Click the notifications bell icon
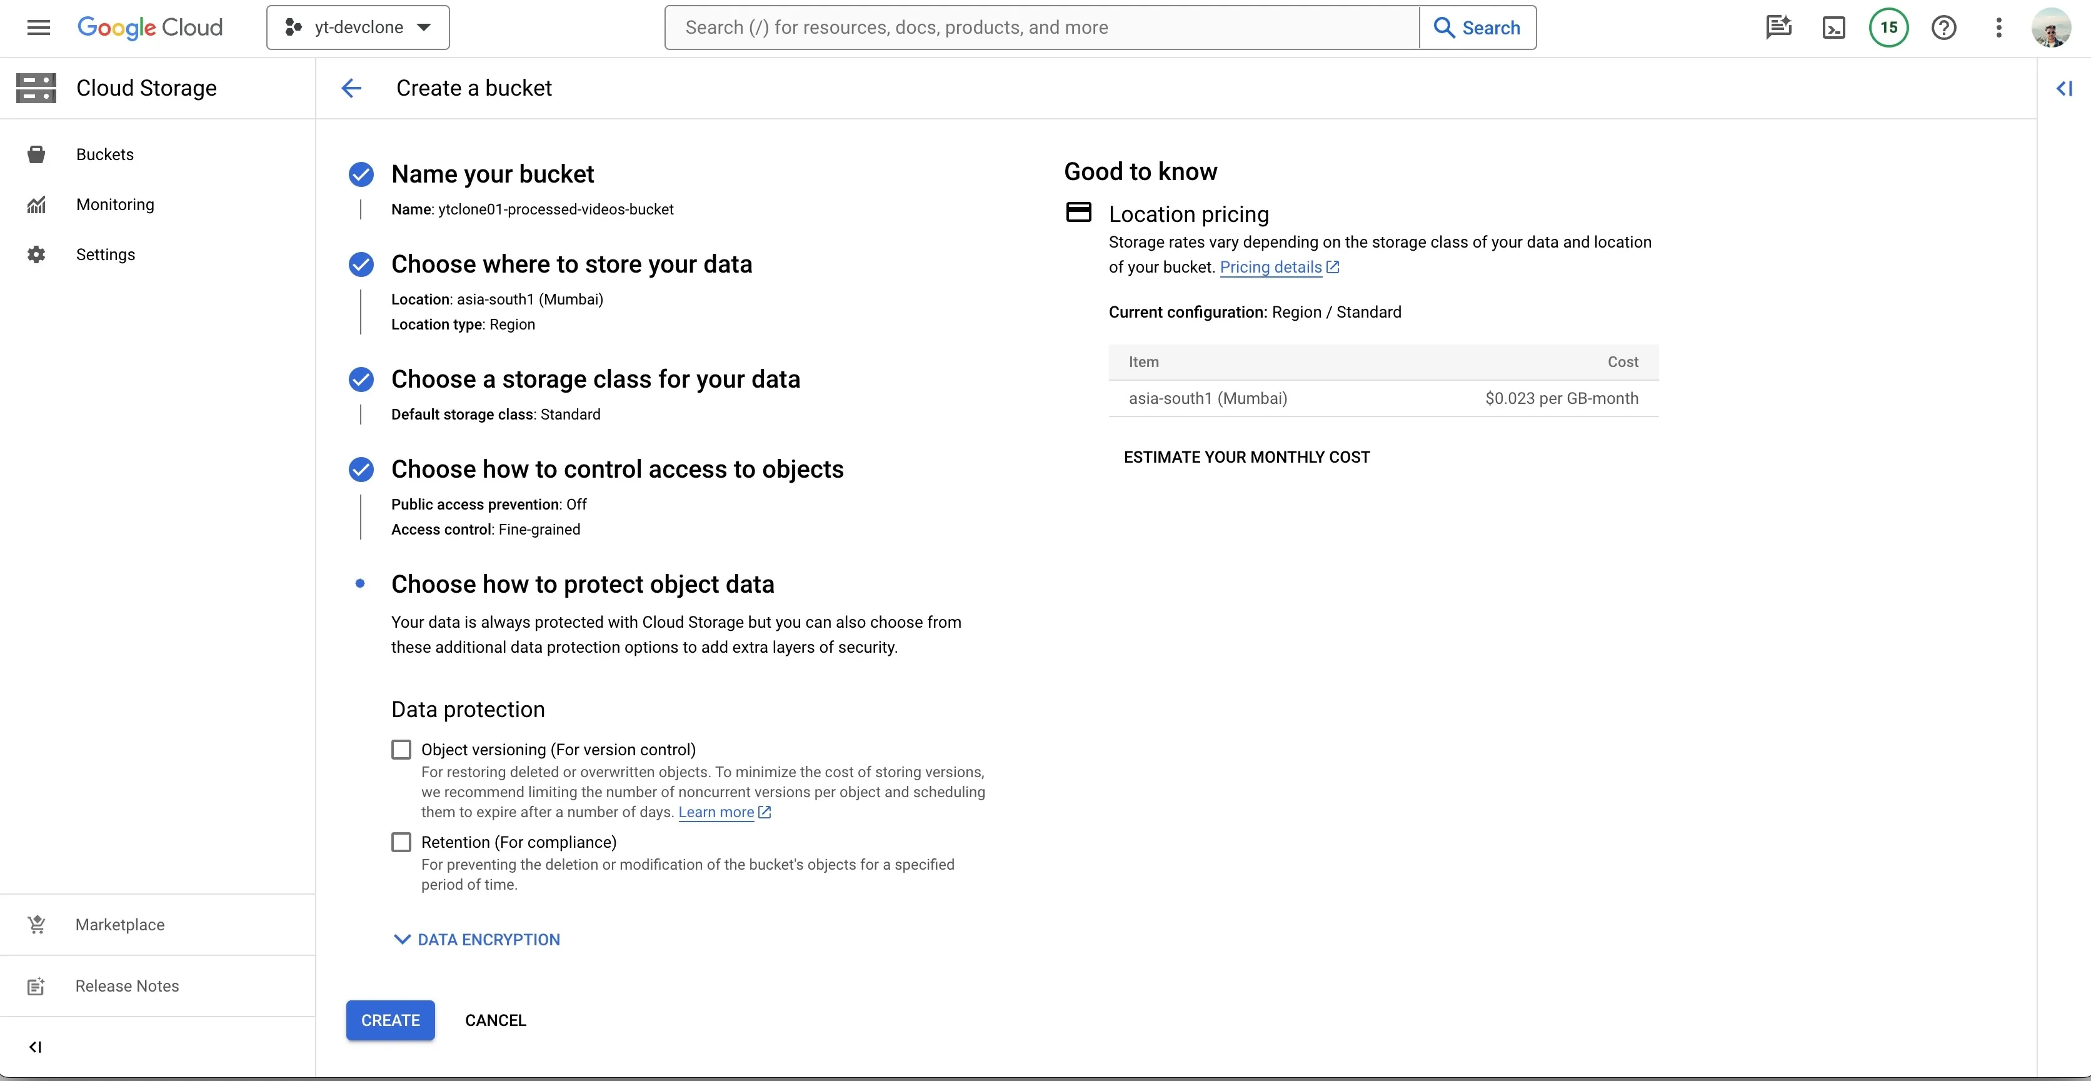The width and height of the screenshot is (2091, 1081). pyautogui.click(x=1888, y=28)
